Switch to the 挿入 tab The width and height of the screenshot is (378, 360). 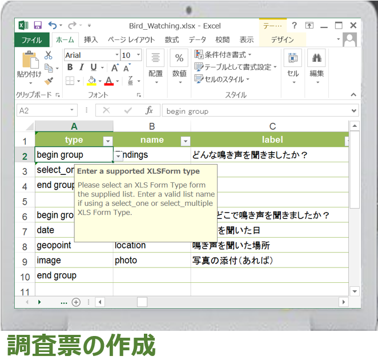click(x=91, y=40)
